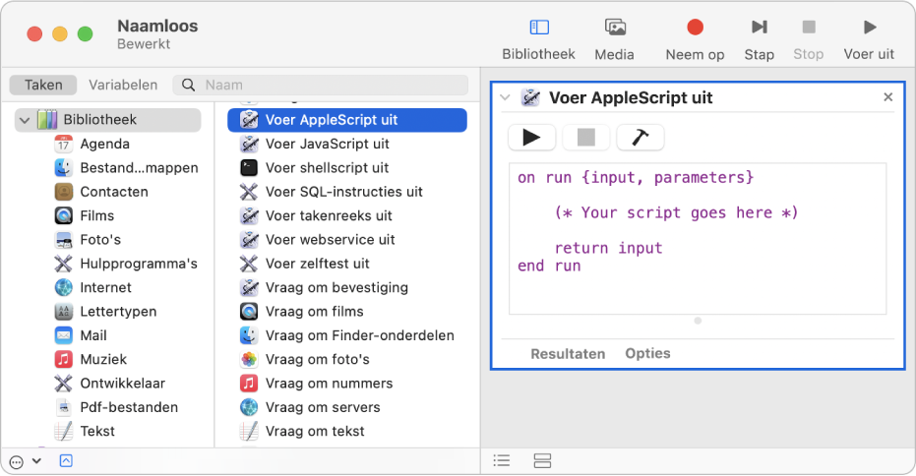Screen dimensions: 916x476
Task: Compile script with the hammer icon
Action: [640, 138]
